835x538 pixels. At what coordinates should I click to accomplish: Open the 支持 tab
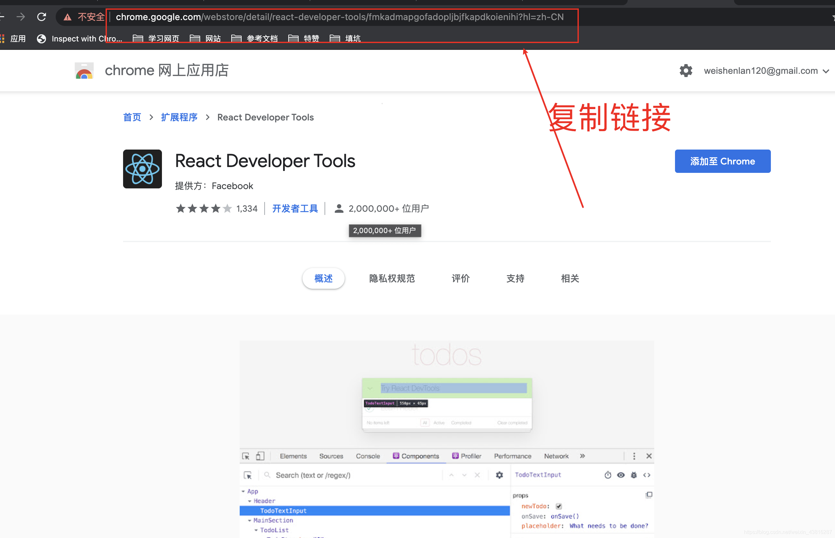[515, 278]
